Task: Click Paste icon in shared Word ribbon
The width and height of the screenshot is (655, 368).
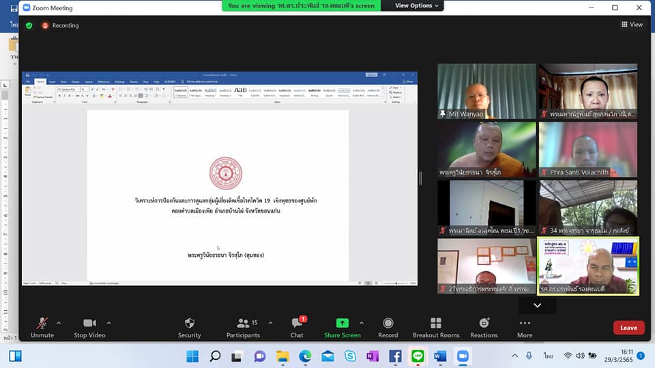Action: click(x=27, y=90)
